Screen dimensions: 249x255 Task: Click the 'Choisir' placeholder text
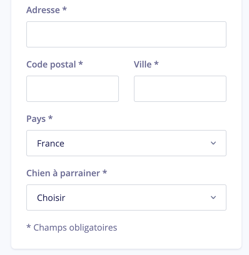point(51,198)
